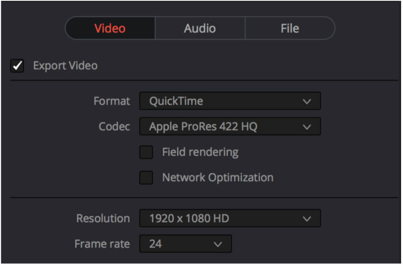Click the Resolution field label
This screenshot has height=265, width=403.
point(103,219)
